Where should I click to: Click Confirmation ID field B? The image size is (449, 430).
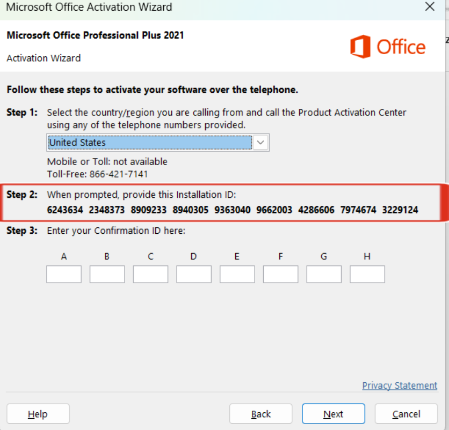click(x=107, y=274)
